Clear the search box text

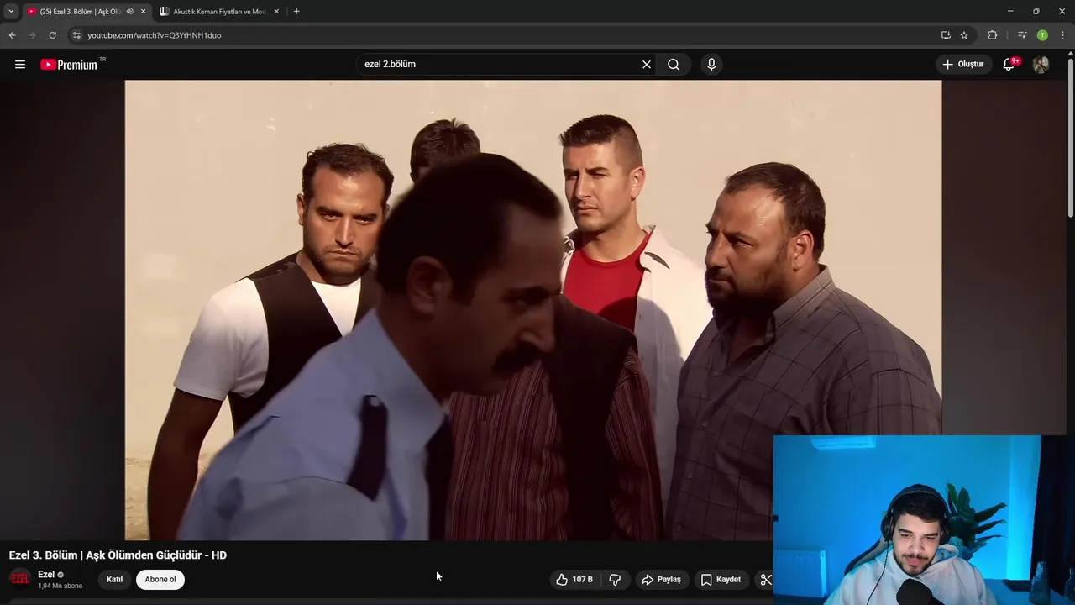pos(647,64)
